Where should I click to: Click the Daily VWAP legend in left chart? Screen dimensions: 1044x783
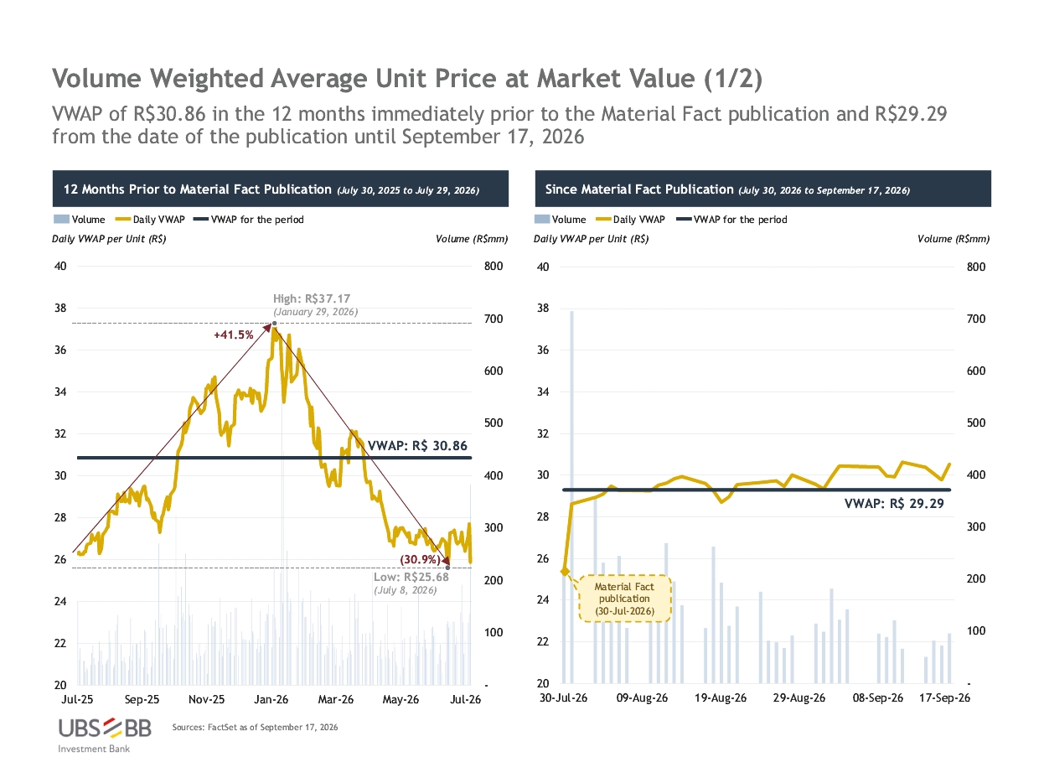[149, 220]
